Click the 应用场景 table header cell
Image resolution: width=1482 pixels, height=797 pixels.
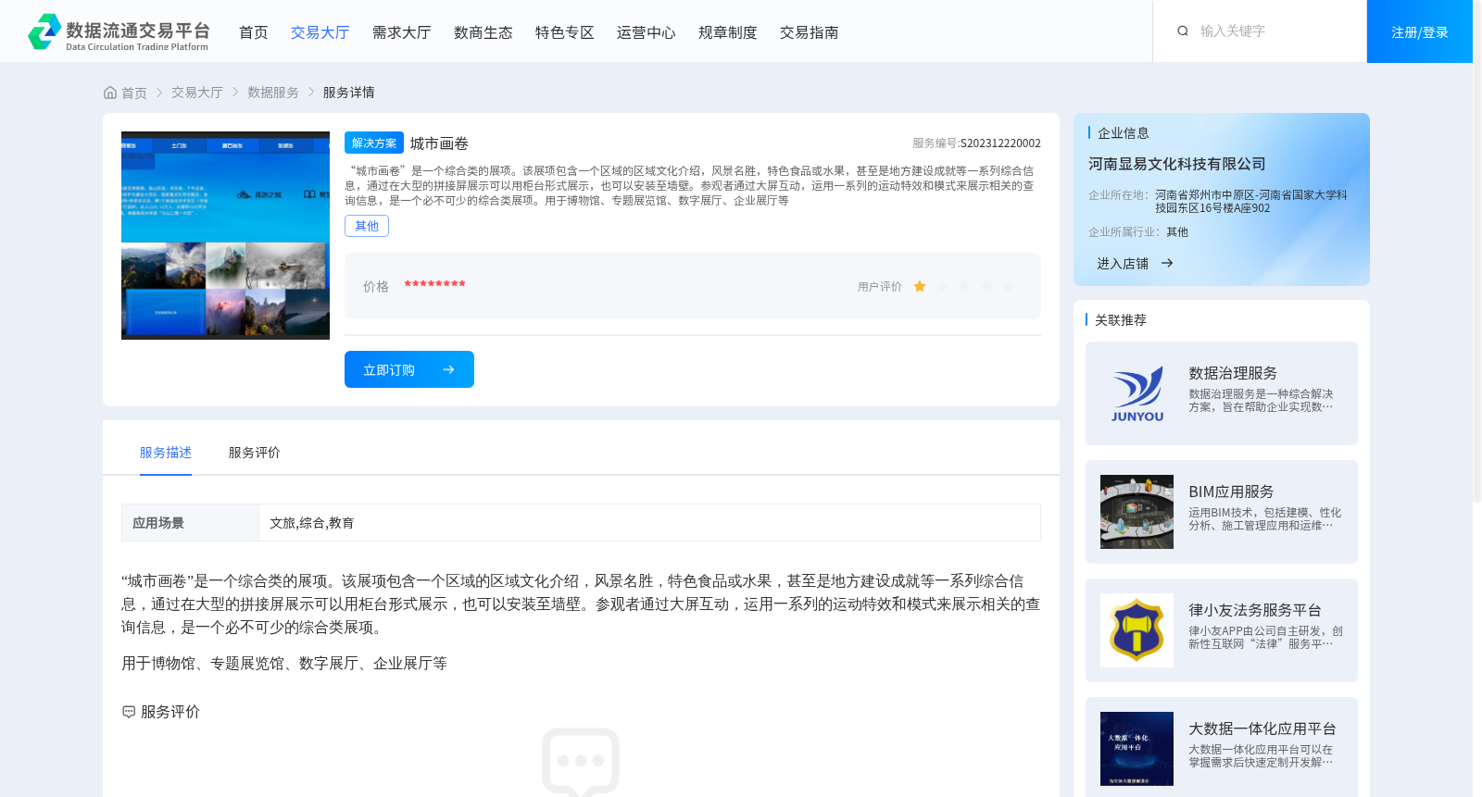click(190, 523)
